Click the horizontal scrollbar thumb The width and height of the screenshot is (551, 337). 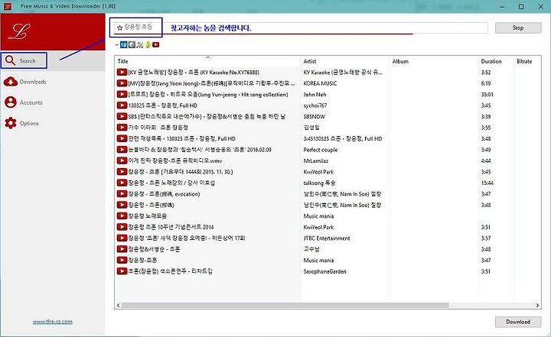(x=285, y=305)
